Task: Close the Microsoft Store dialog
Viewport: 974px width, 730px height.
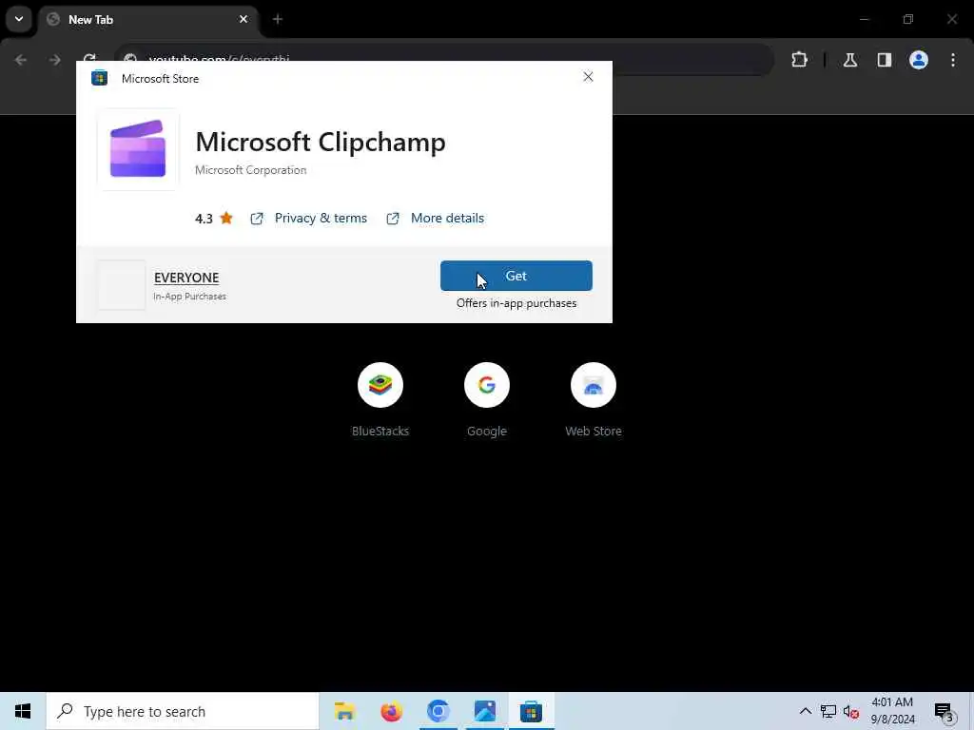Action: click(x=588, y=77)
